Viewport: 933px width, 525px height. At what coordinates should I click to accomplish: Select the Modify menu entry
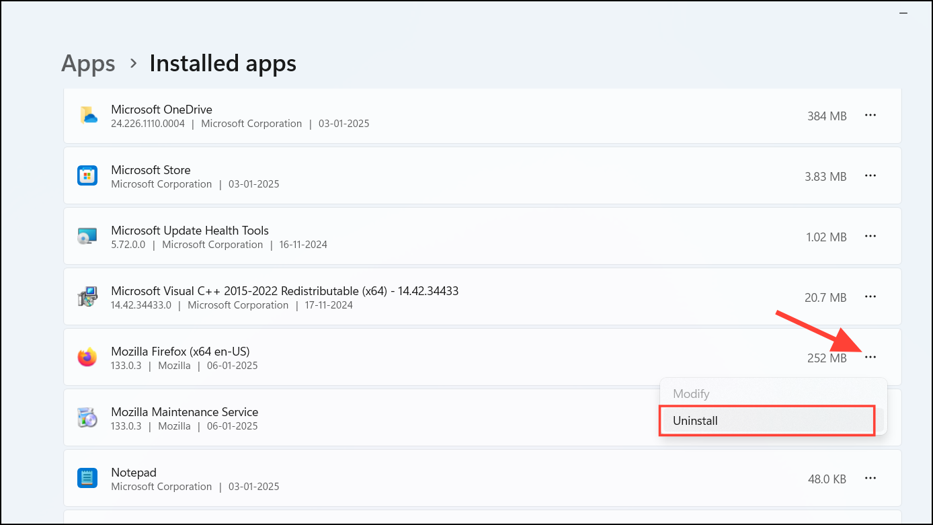tap(773, 394)
